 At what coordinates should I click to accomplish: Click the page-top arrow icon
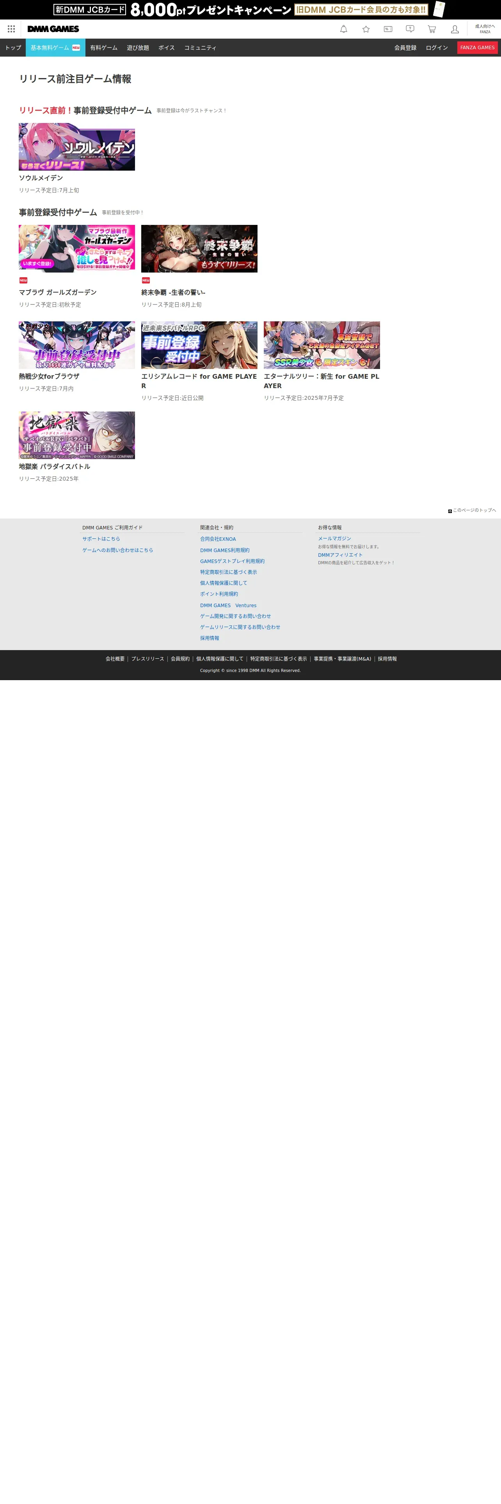coord(449,511)
